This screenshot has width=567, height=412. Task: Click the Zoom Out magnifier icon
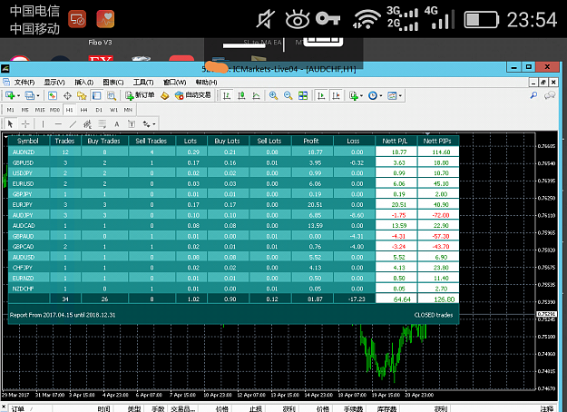(x=288, y=95)
